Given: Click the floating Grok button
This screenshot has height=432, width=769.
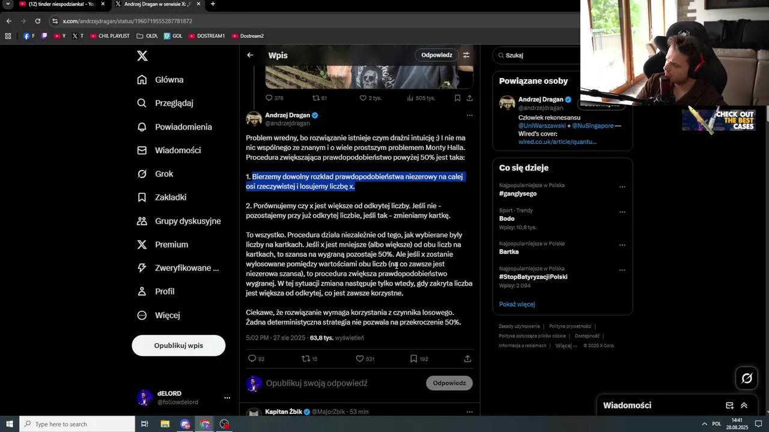Looking at the screenshot, I should point(747,378).
